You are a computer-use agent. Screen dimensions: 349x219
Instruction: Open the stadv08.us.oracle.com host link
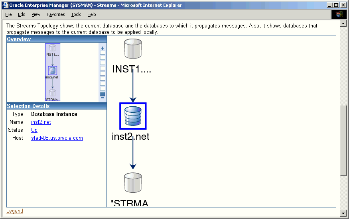(x=57, y=138)
